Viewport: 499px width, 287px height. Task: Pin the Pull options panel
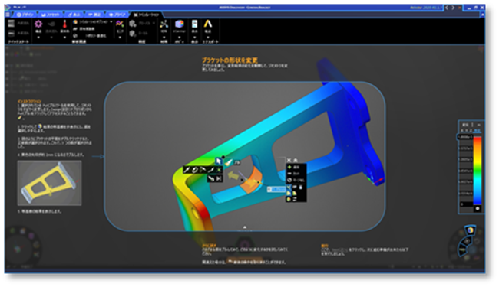point(295,161)
